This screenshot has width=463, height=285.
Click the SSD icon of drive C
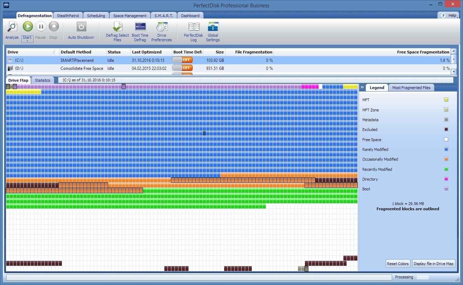pos(10,60)
